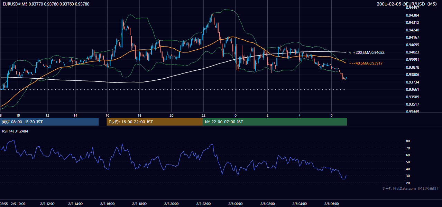Click price axis value 0.94095

coord(413,45)
